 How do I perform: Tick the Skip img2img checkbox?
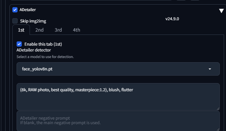coord(15,21)
